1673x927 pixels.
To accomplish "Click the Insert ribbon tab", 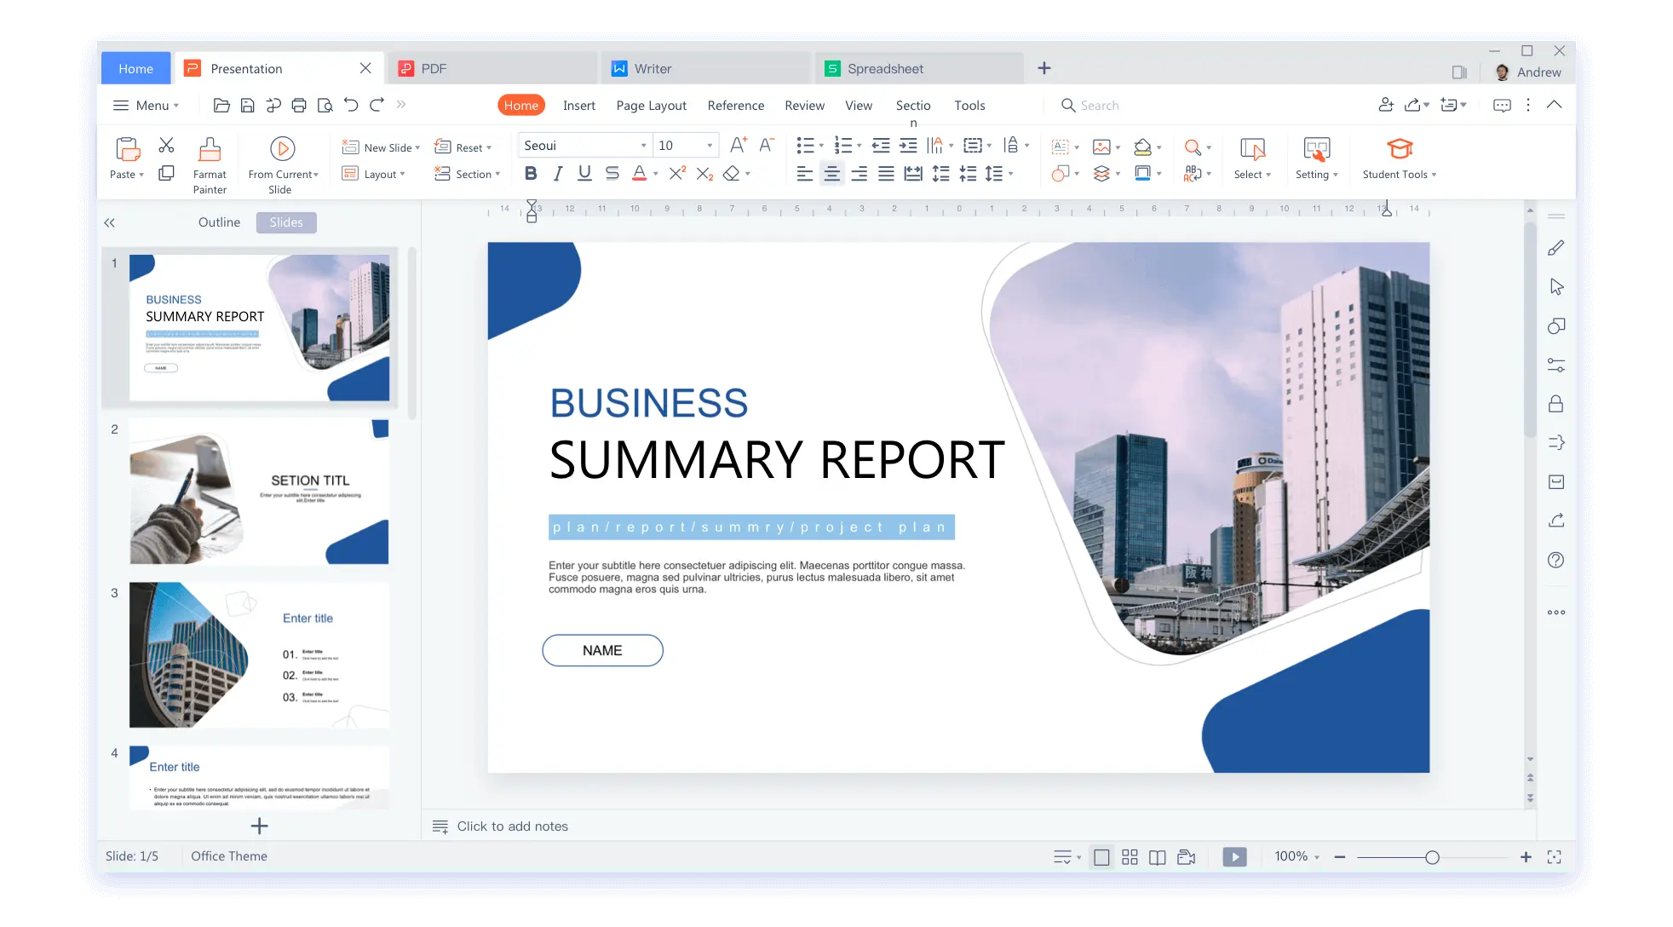I will (x=578, y=105).
